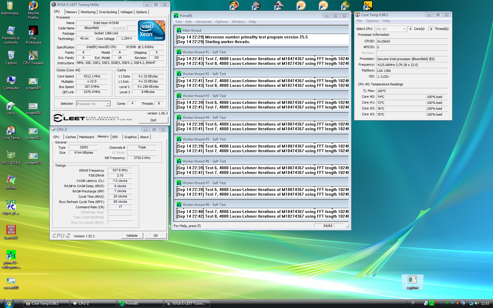Switch to Memory tab in E-LEET
This screenshot has width=493, height=308.
point(72,12)
